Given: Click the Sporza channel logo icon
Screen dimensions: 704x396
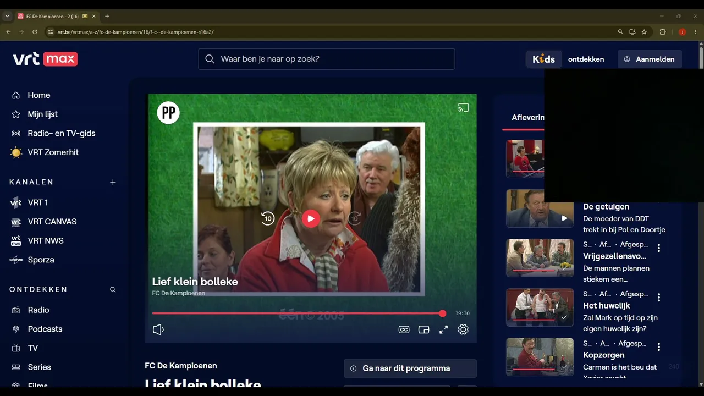Looking at the screenshot, I should 16,260.
